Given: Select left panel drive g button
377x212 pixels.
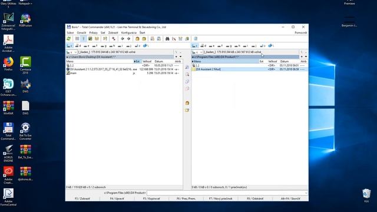Looking at the screenshot, I should click(x=104, y=46).
